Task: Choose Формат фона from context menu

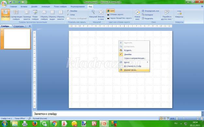Action: 134,70
